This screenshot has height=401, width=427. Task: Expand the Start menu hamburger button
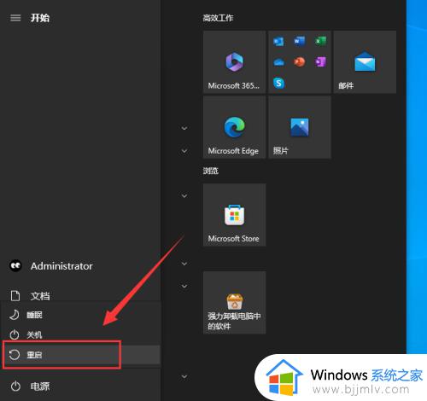pyautogui.click(x=15, y=18)
